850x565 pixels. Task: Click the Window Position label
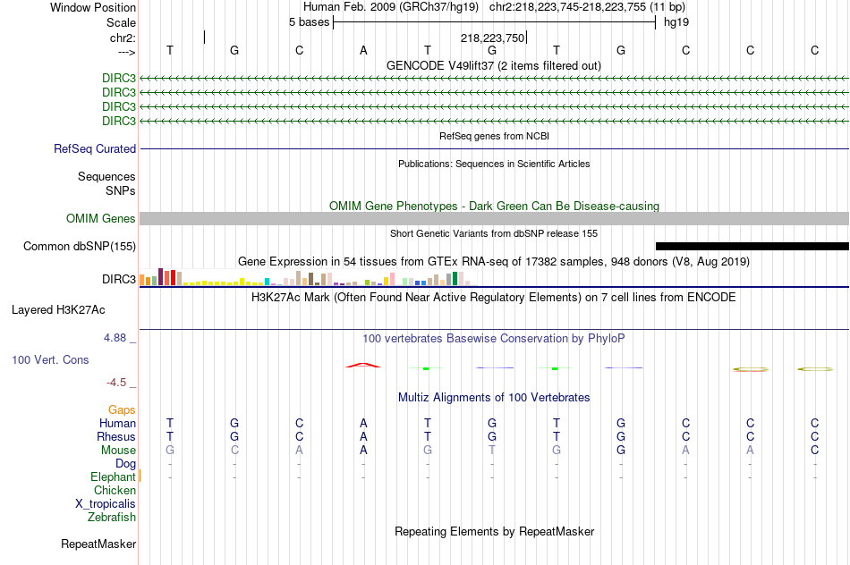(93, 7)
